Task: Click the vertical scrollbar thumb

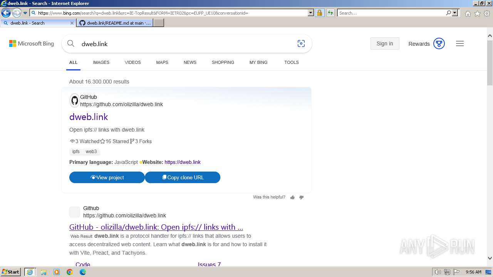Action: click(490, 63)
